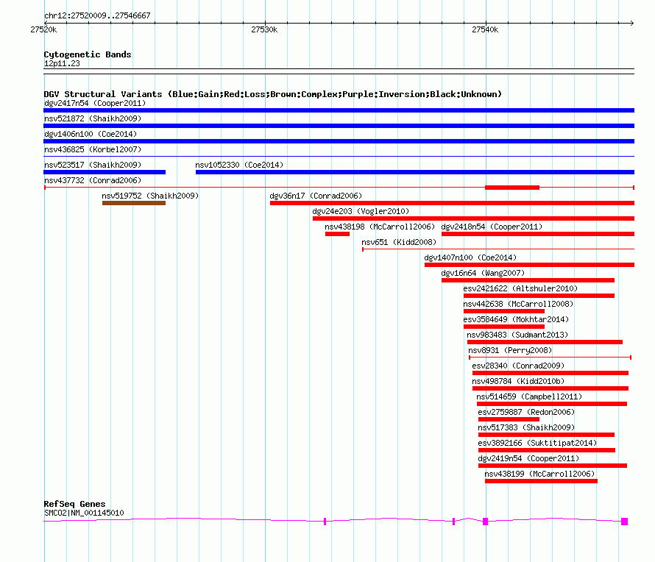Open the nsv651 (Kidd2008) variant
655x562 pixels.
click(399, 242)
